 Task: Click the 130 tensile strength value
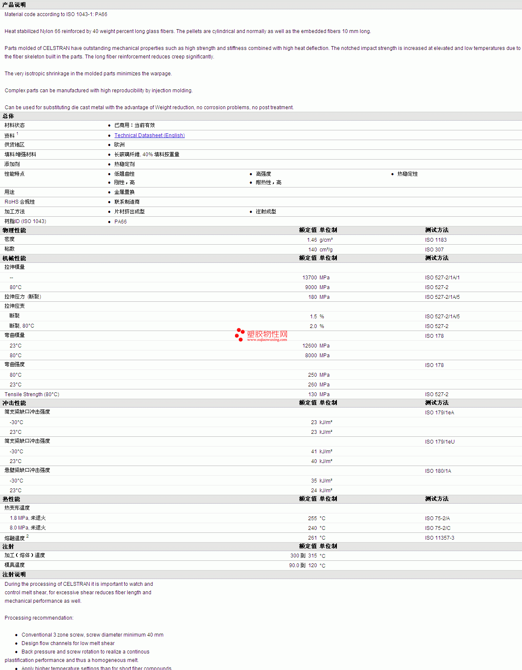click(x=313, y=394)
